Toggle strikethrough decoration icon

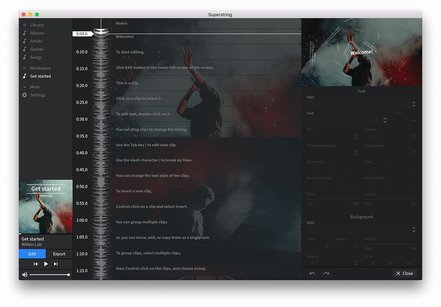(333, 168)
